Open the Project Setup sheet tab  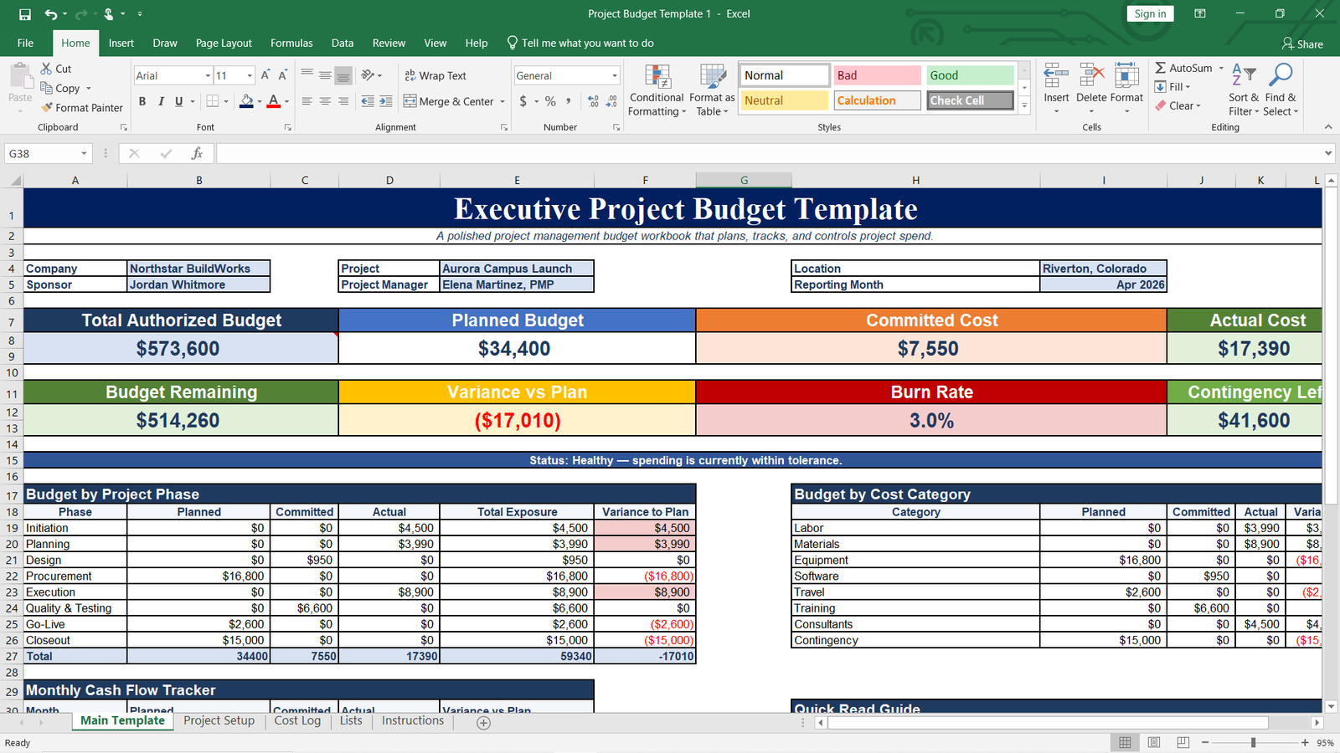click(x=219, y=721)
